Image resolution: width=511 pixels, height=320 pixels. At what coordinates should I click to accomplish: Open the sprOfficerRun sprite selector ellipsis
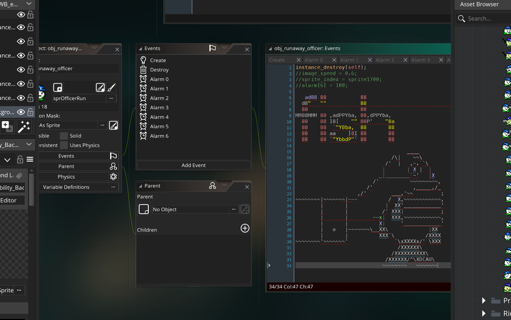[111, 98]
